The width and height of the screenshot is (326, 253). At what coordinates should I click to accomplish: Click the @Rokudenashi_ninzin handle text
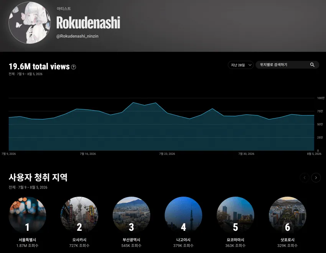pos(77,36)
